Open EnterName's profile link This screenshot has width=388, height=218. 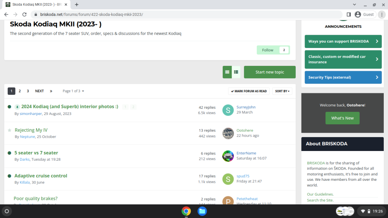click(x=246, y=153)
